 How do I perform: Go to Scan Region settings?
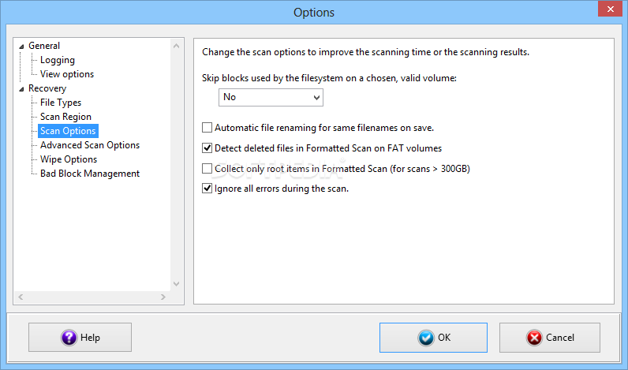[x=65, y=117]
